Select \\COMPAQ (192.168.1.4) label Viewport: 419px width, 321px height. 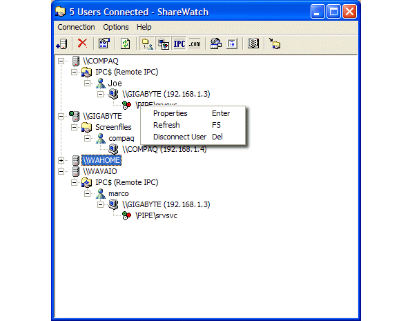pyautogui.click(x=164, y=149)
